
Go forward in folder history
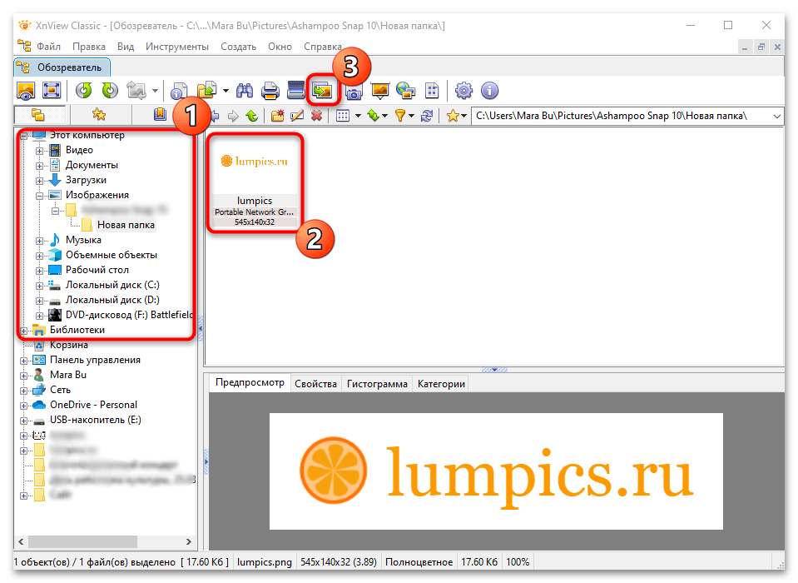(x=233, y=116)
